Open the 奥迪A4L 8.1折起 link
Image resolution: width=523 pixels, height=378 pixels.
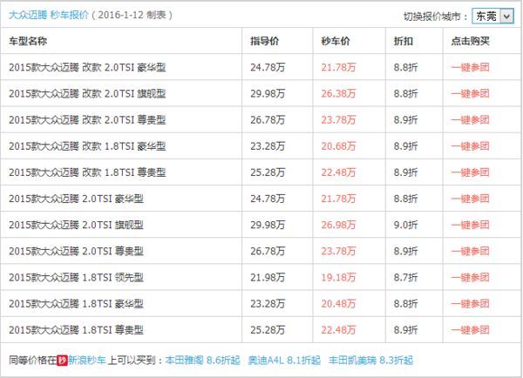pyautogui.click(x=284, y=361)
